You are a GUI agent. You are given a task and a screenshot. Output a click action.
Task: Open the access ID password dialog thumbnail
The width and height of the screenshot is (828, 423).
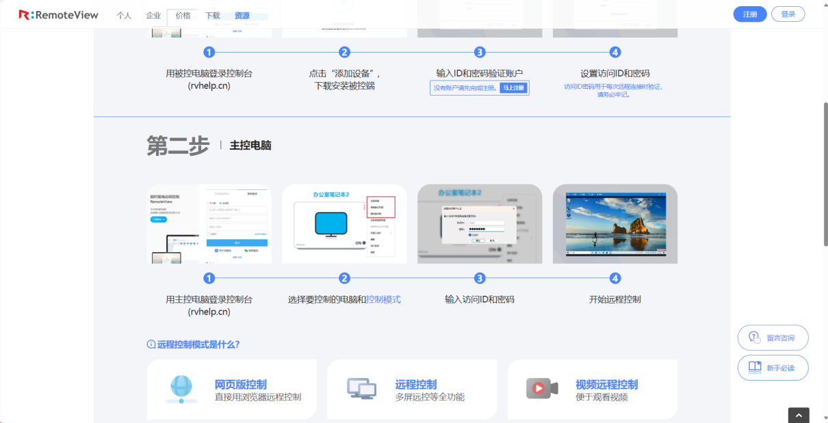[480, 224]
